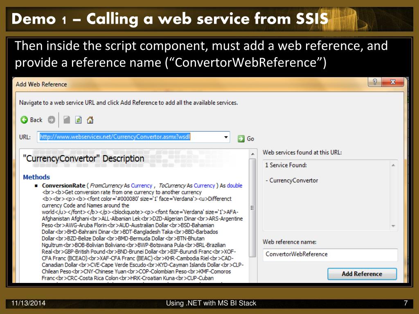Click the footer "Using .NET with MS BI Stack"
Screen dimensions: 419x314
211,303
